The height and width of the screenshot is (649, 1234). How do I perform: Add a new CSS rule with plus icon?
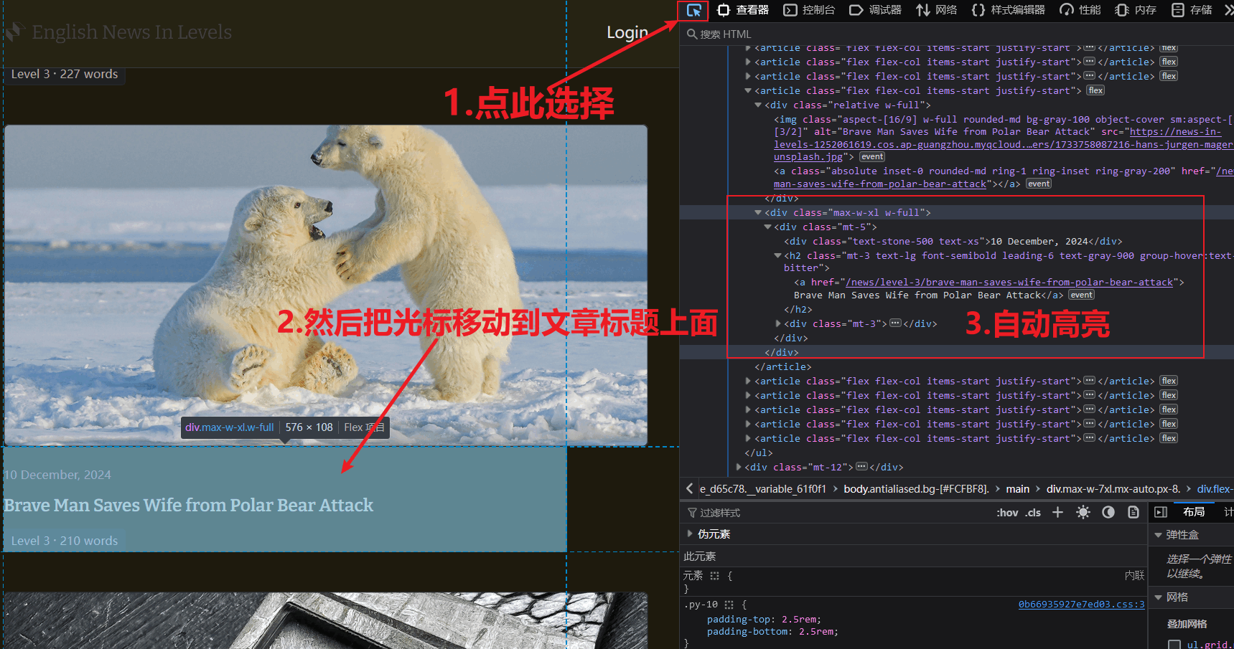coord(1057,512)
